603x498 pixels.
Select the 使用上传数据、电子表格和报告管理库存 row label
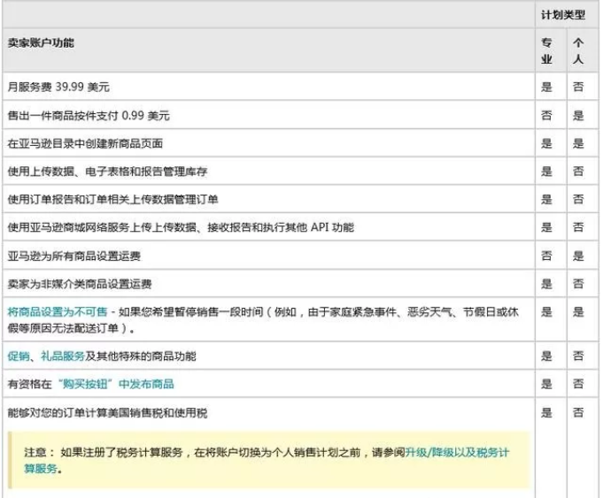point(107,172)
